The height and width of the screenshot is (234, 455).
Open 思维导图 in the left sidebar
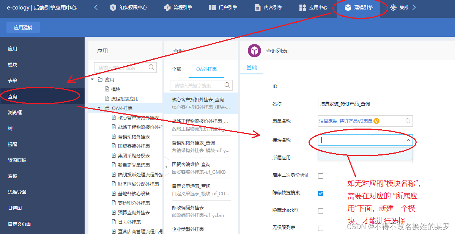point(43,192)
